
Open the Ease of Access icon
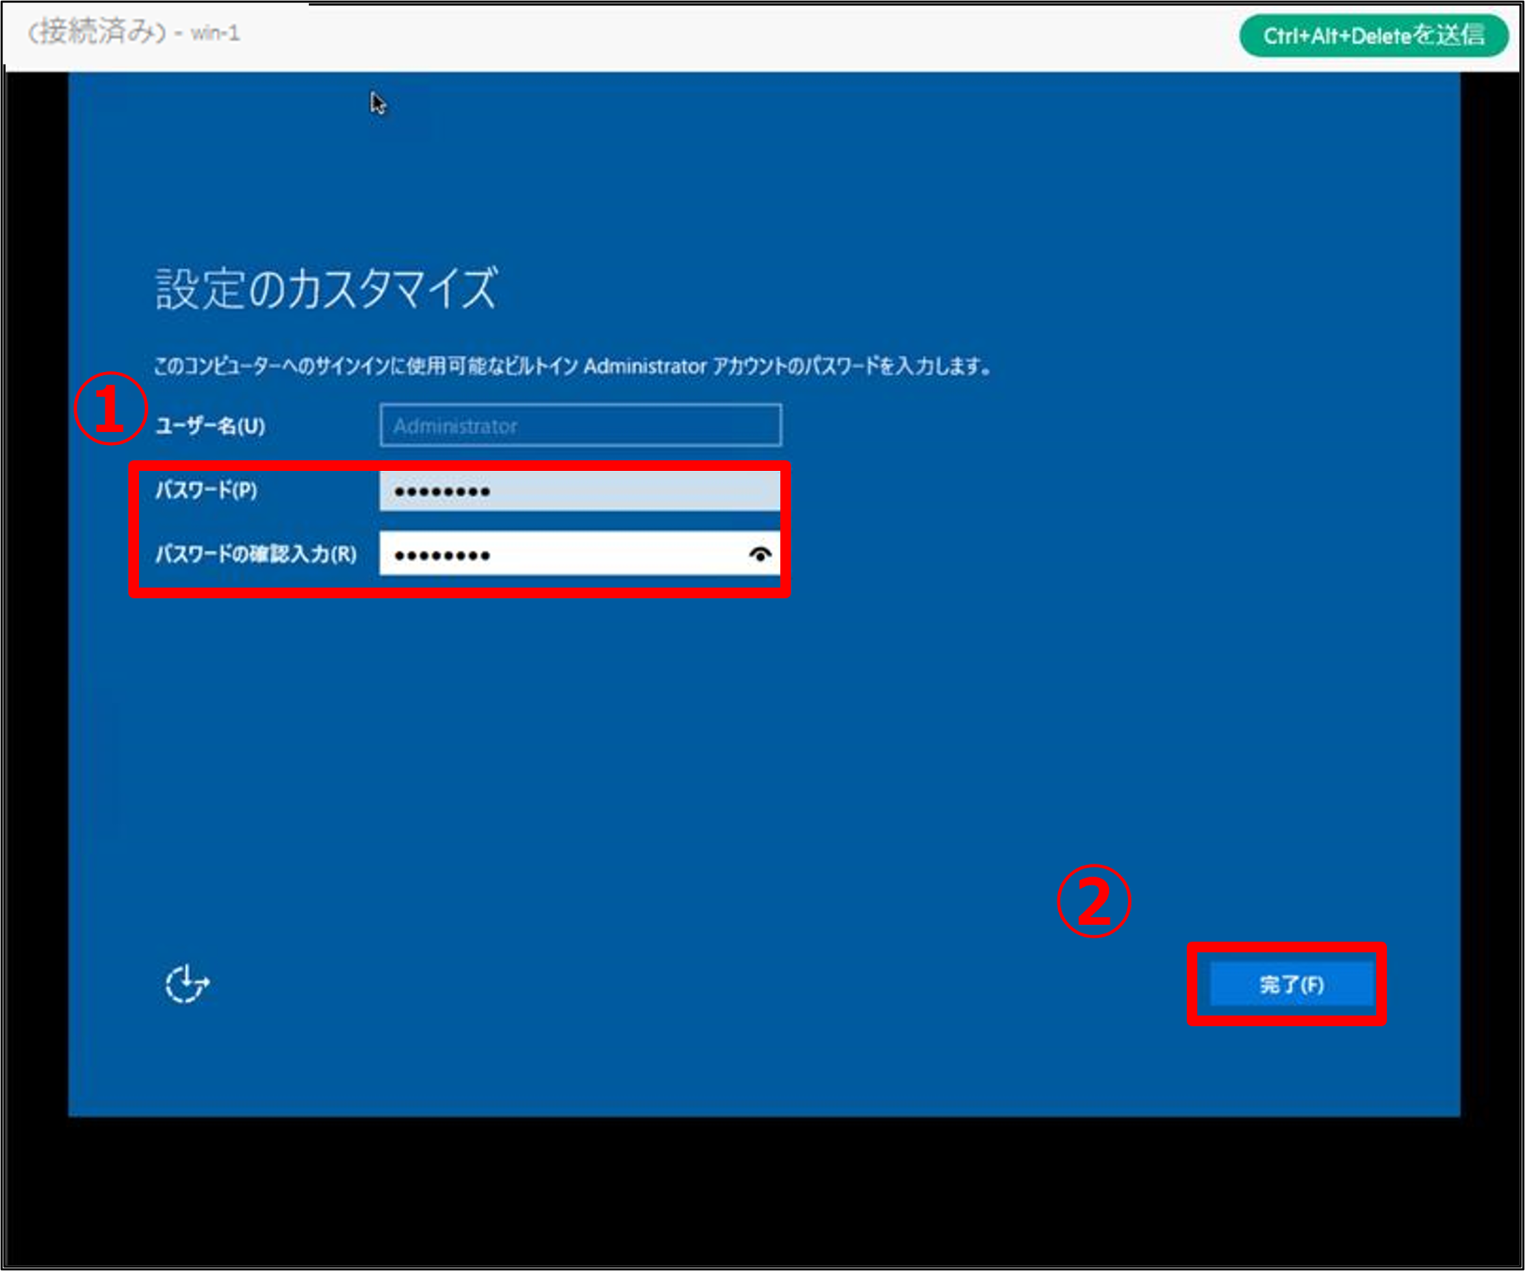point(187,985)
